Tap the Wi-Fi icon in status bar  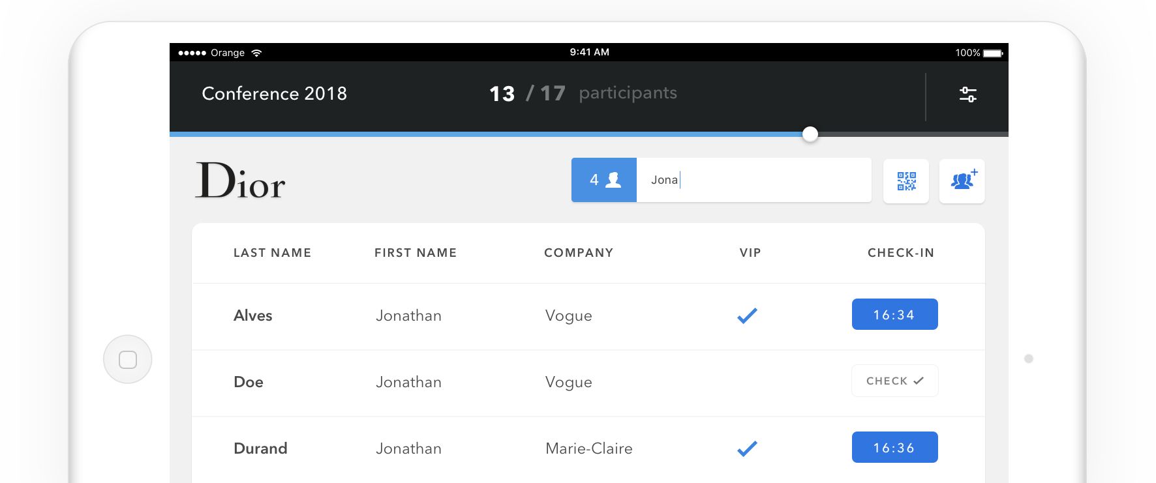pyautogui.click(x=256, y=53)
